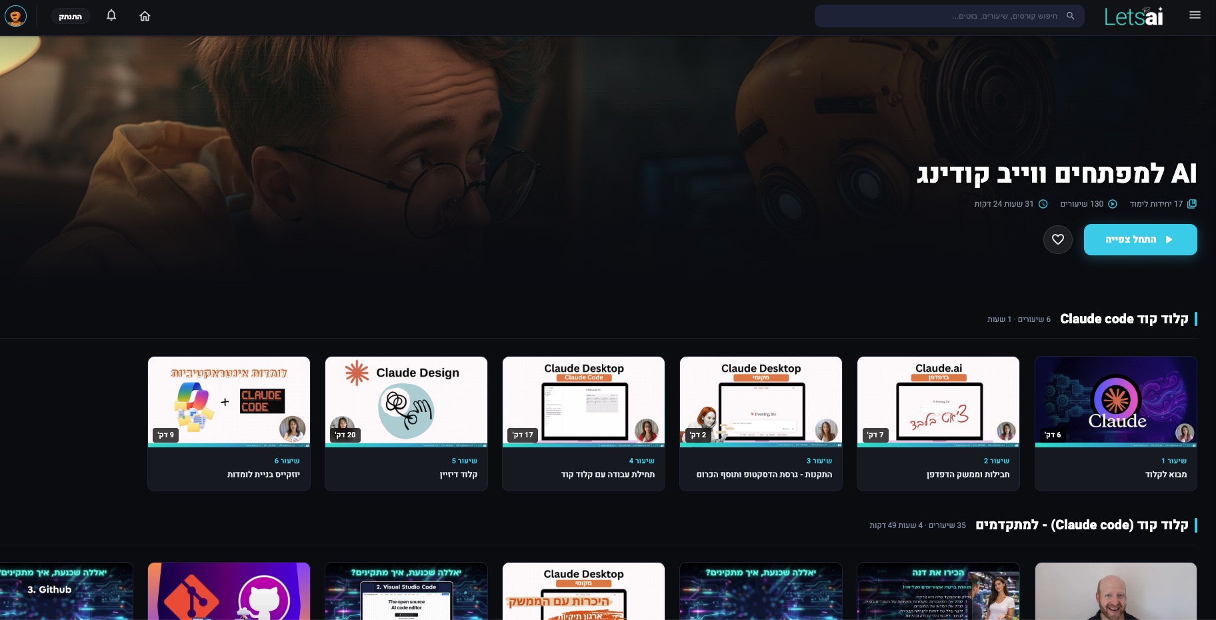Click the 17 דק' duration badge
Image resolution: width=1216 pixels, height=620 pixels.
pyautogui.click(x=523, y=435)
